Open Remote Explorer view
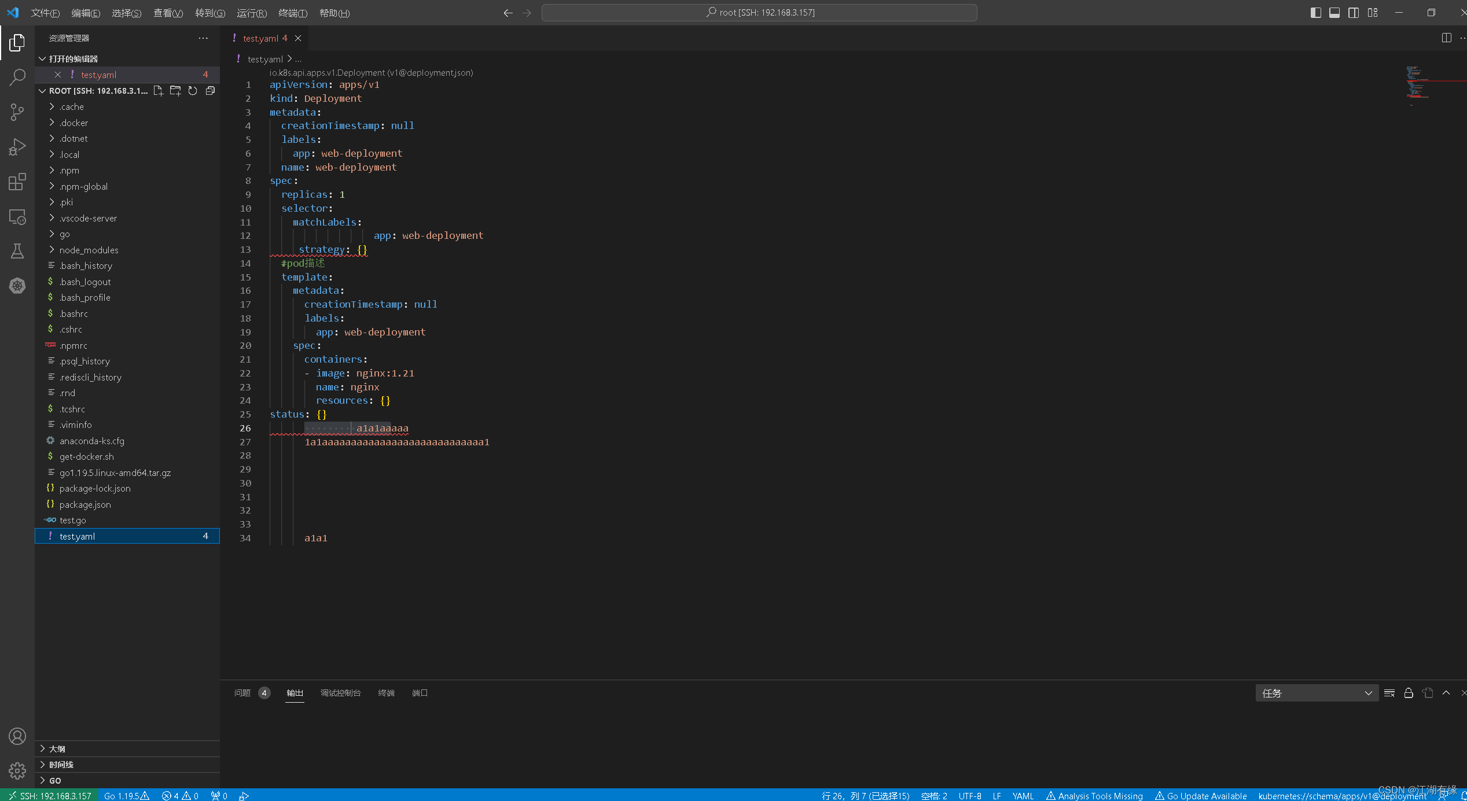Screen dimensions: 1467x801 tap(17, 217)
